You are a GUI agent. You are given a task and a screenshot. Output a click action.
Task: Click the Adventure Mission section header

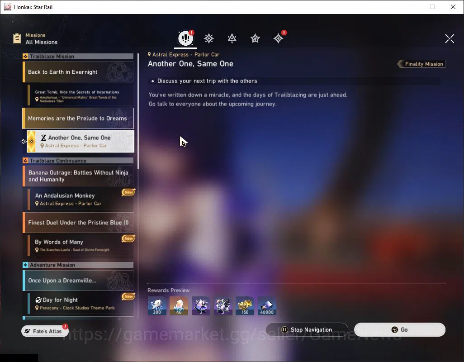tap(78, 265)
